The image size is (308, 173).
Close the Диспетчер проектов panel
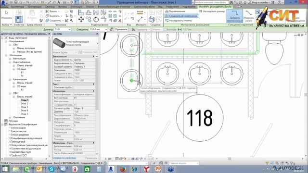pyautogui.click(x=49, y=34)
